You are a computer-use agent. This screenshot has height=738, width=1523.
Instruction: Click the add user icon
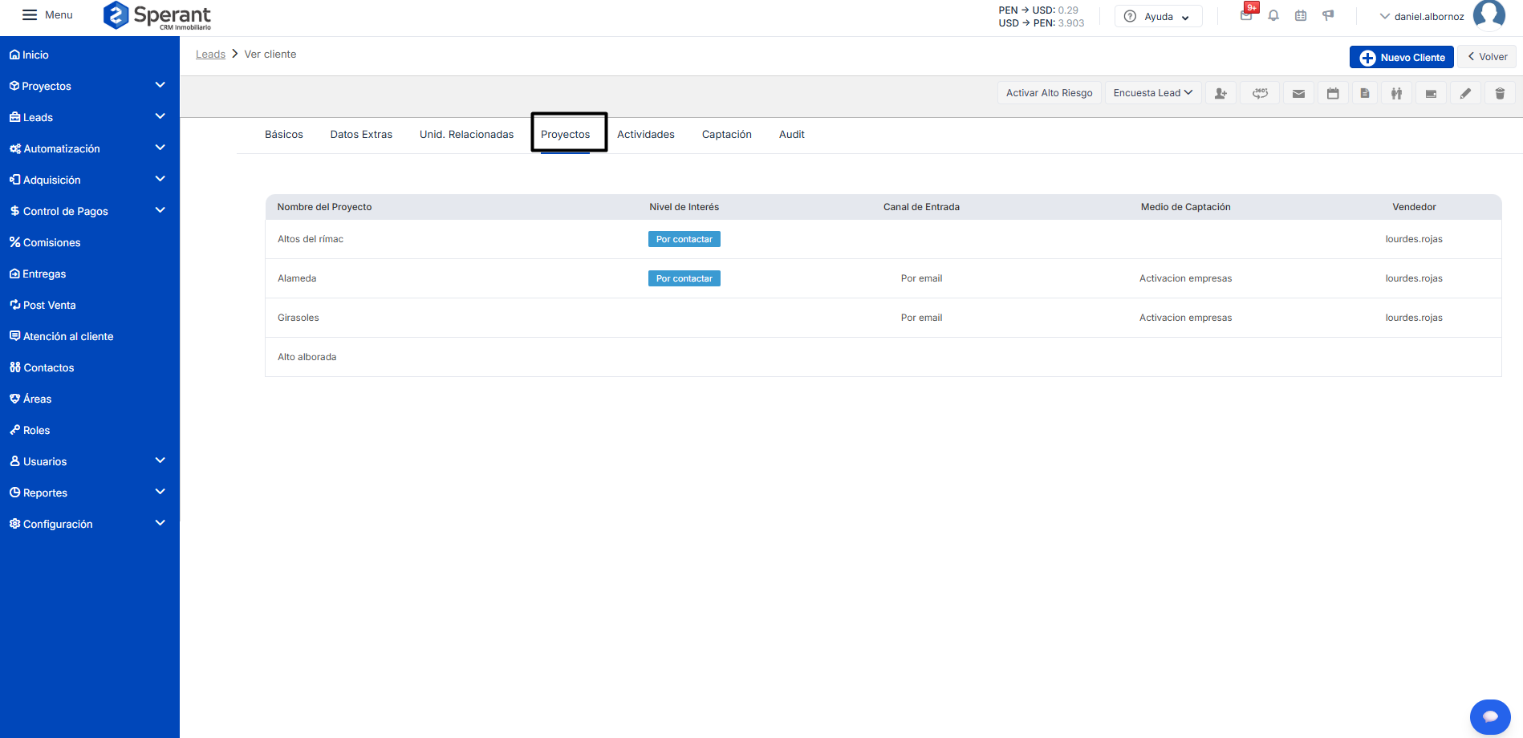1220,93
